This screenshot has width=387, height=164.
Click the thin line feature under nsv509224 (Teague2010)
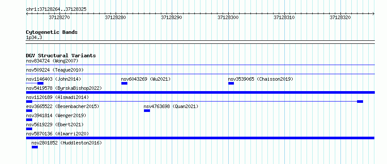pos(200,74)
